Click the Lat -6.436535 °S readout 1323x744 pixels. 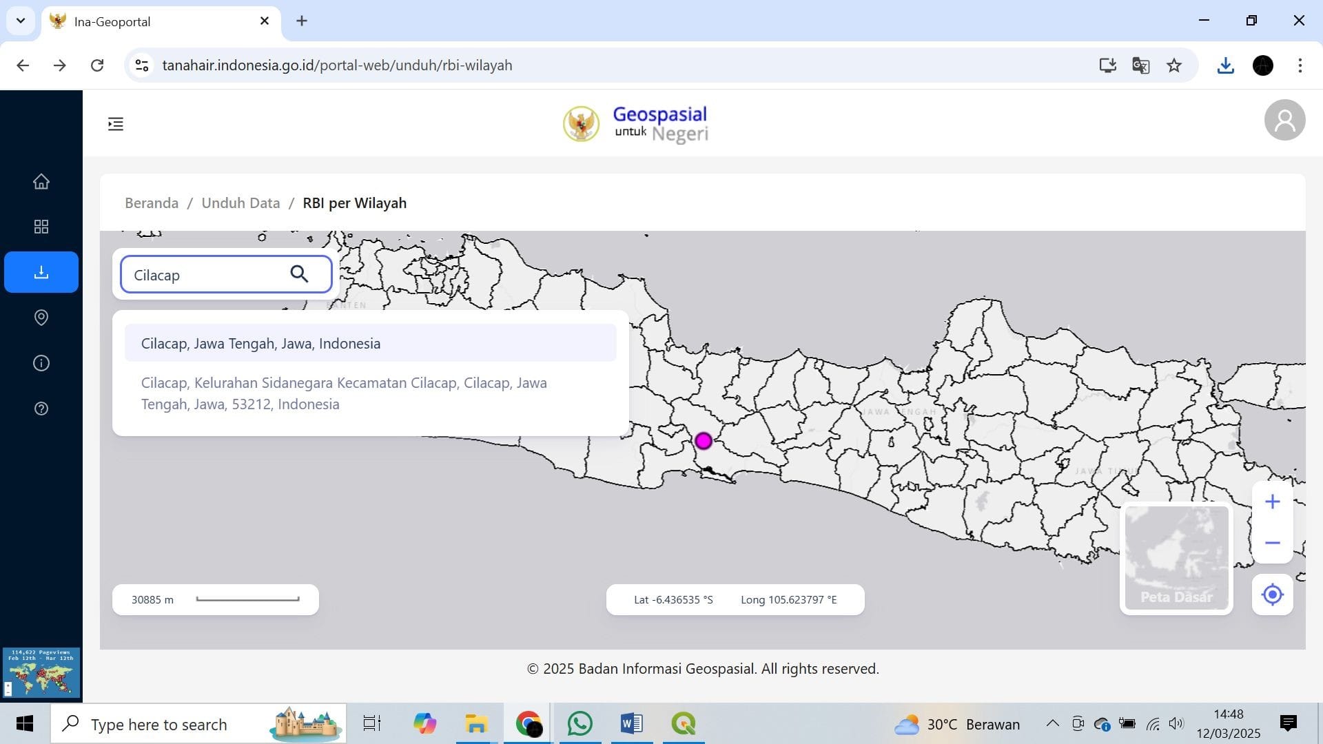[x=673, y=600]
